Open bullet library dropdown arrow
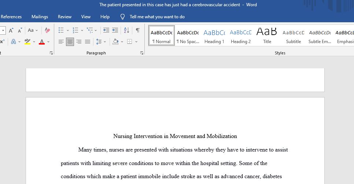The width and height of the screenshot is (354, 184). click(x=67, y=30)
